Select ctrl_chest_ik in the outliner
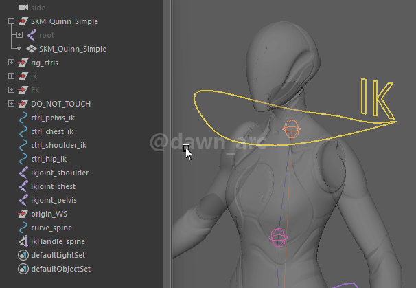 [52, 131]
